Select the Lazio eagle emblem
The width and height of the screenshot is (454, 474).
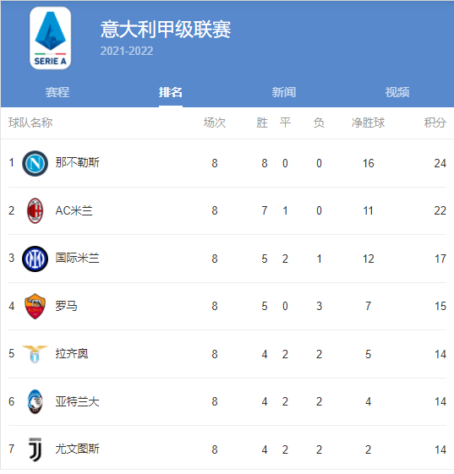(x=36, y=354)
